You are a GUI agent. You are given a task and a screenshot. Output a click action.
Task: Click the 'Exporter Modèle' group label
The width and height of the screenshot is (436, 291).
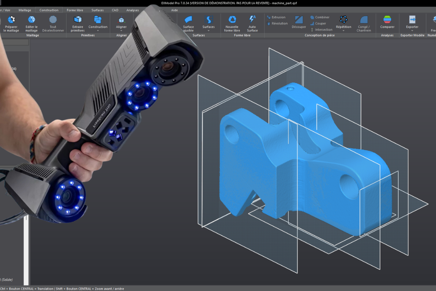tap(412, 35)
